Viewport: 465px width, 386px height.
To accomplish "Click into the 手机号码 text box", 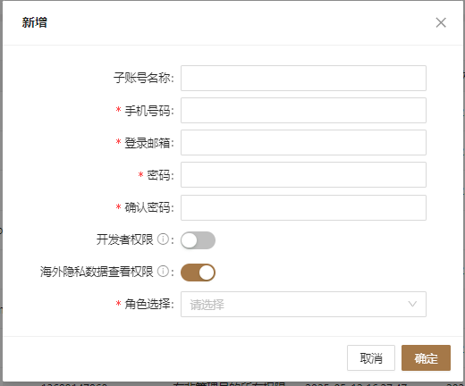I will (303, 110).
